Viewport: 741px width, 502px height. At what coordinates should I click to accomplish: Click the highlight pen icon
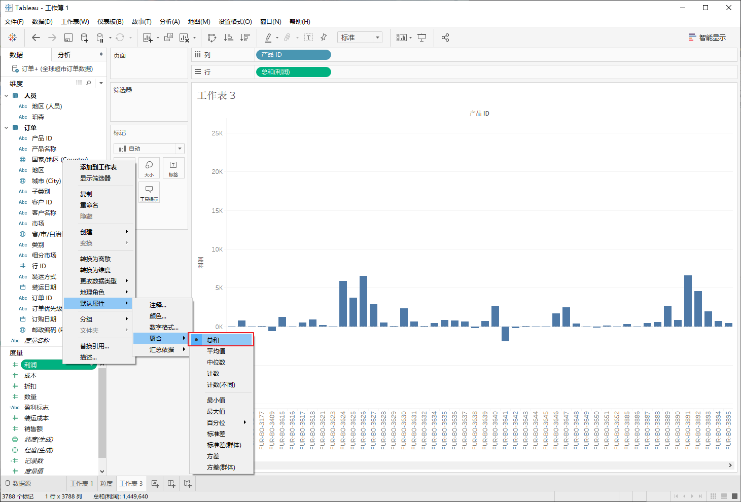tap(268, 38)
